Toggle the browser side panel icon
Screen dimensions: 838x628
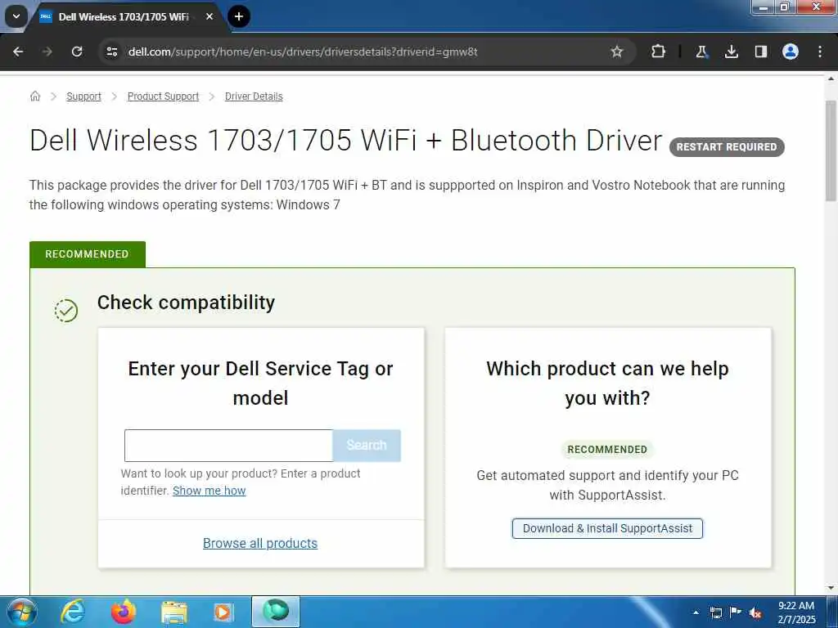coord(761,52)
